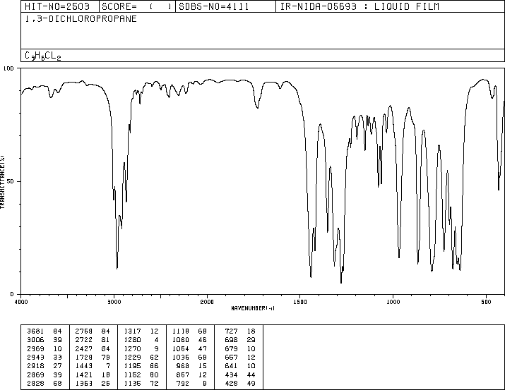Click peak value 2943 in the table
Screen dimensions: 505x390
(35, 357)
